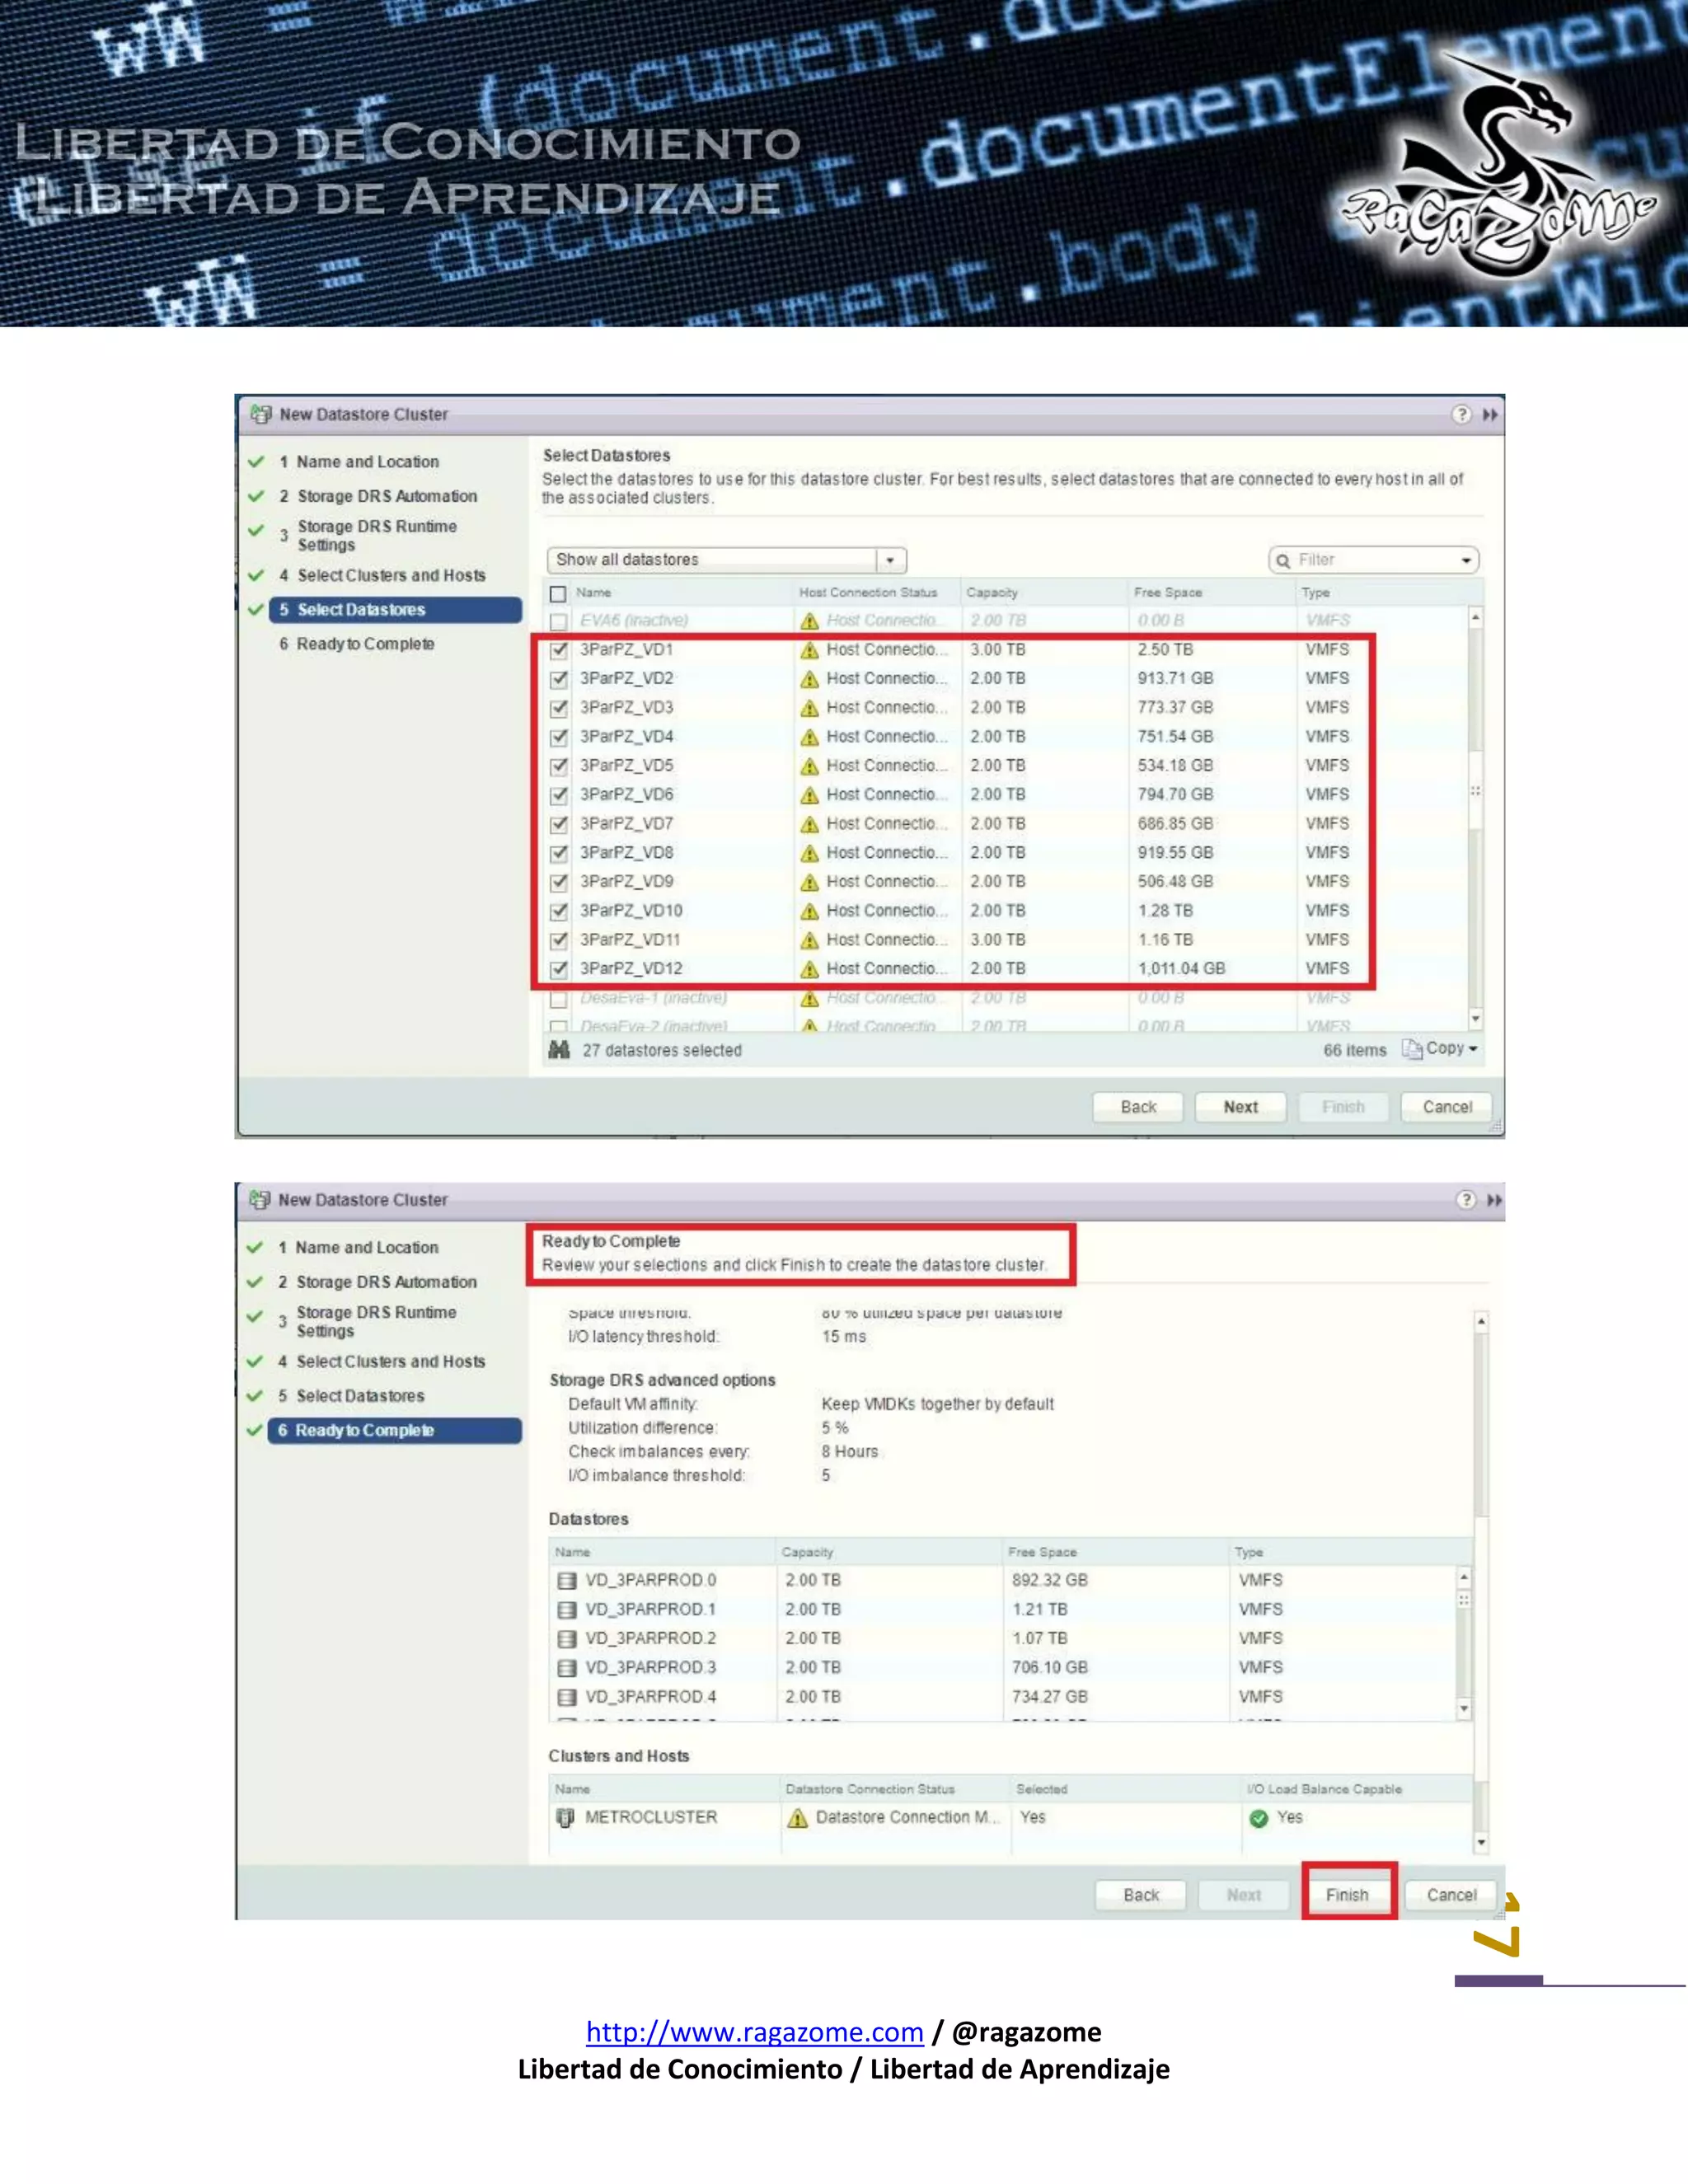
Task: Click the METROCLUSTER cluster icon
Action: click(565, 1817)
